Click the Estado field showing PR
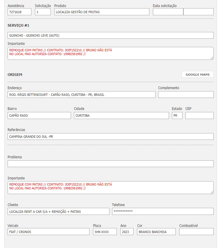Viewport: 218px width, 248px height. click(177, 115)
